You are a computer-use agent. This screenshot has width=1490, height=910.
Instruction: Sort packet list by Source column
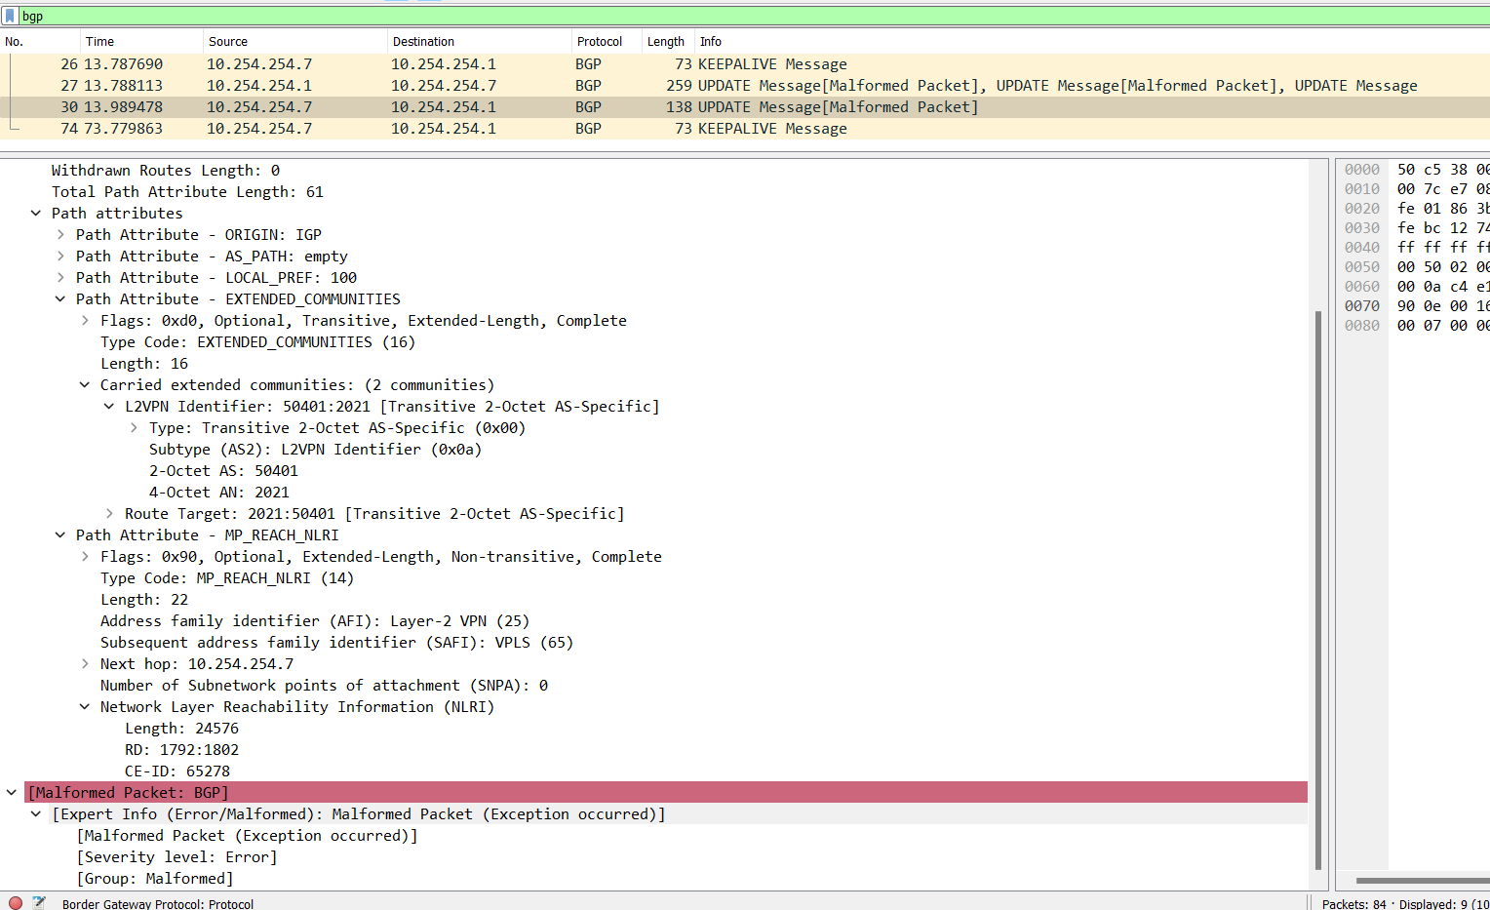[294, 42]
